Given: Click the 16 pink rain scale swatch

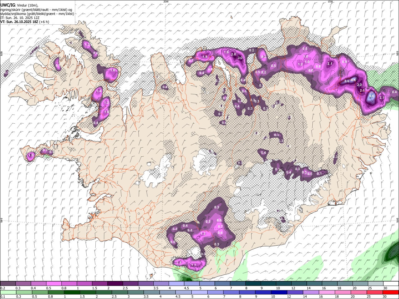Looking at the screenshot, I should [x=327, y=292].
